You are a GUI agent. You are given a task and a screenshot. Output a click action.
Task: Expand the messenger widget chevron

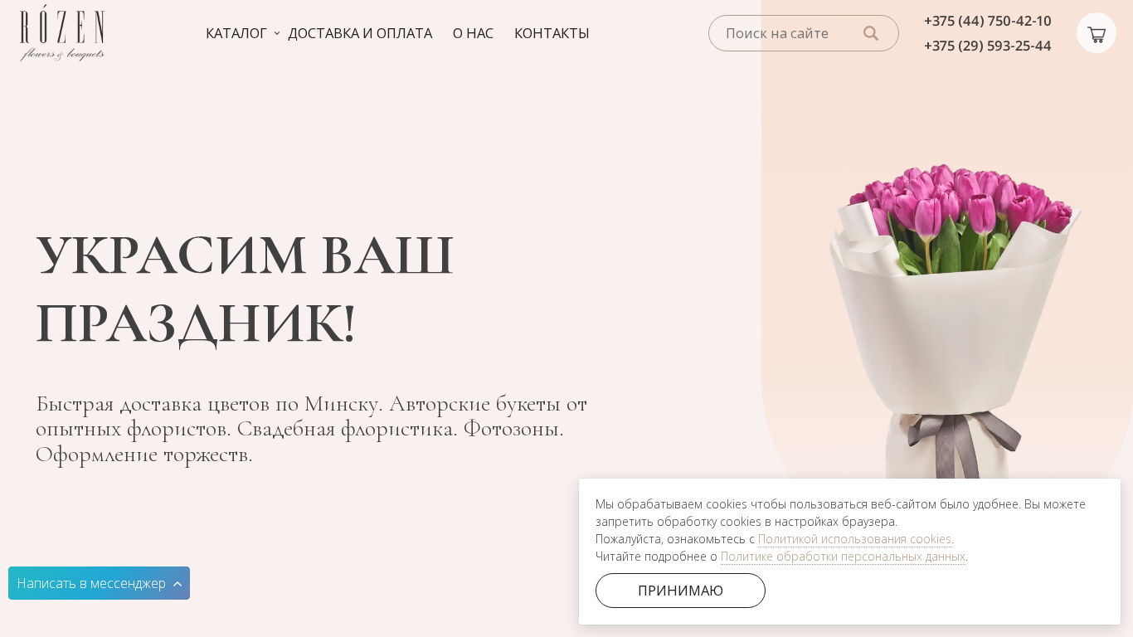coord(177,584)
